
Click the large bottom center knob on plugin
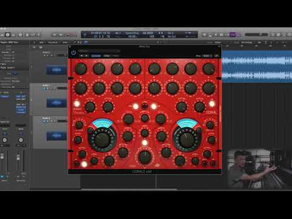coord(145,157)
